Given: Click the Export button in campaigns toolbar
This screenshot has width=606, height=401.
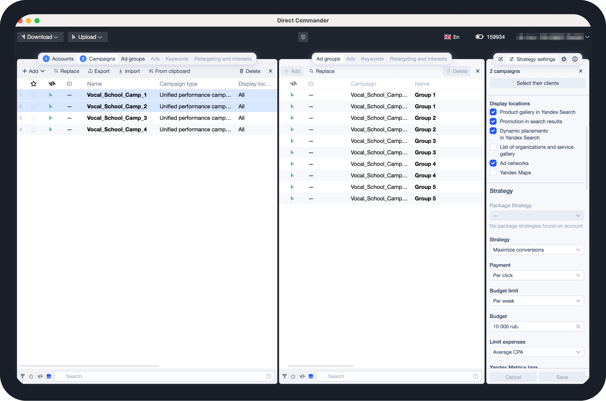Looking at the screenshot, I should pos(99,71).
